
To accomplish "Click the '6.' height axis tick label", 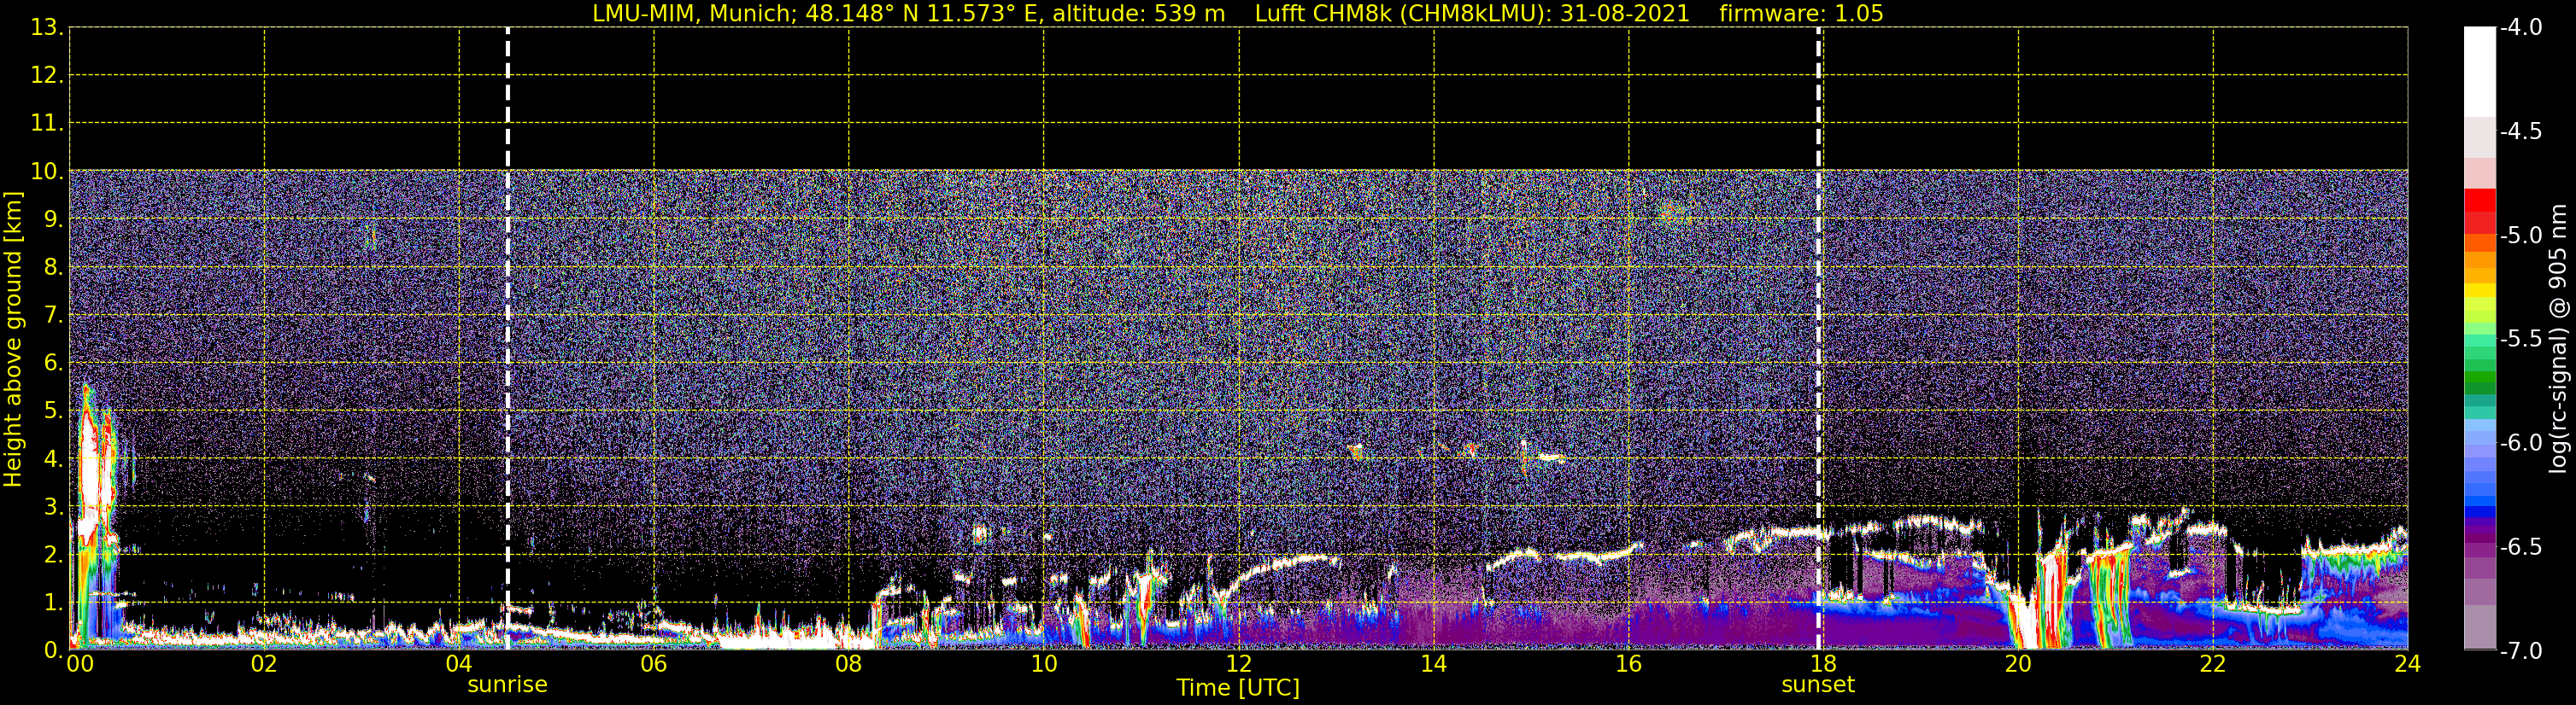I will point(53,363).
